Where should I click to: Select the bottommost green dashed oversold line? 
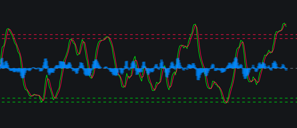coord(150,102)
